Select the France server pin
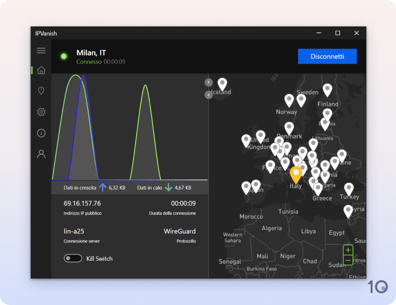 (270, 167)
